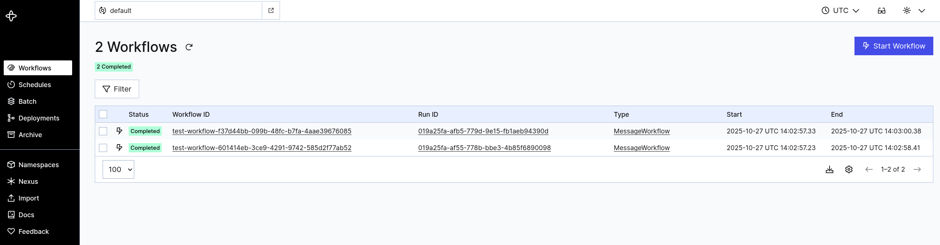Viewport: 940px width, 245px height.
Task: Open Schedules from the sidebar
Action: coord(35,85)
